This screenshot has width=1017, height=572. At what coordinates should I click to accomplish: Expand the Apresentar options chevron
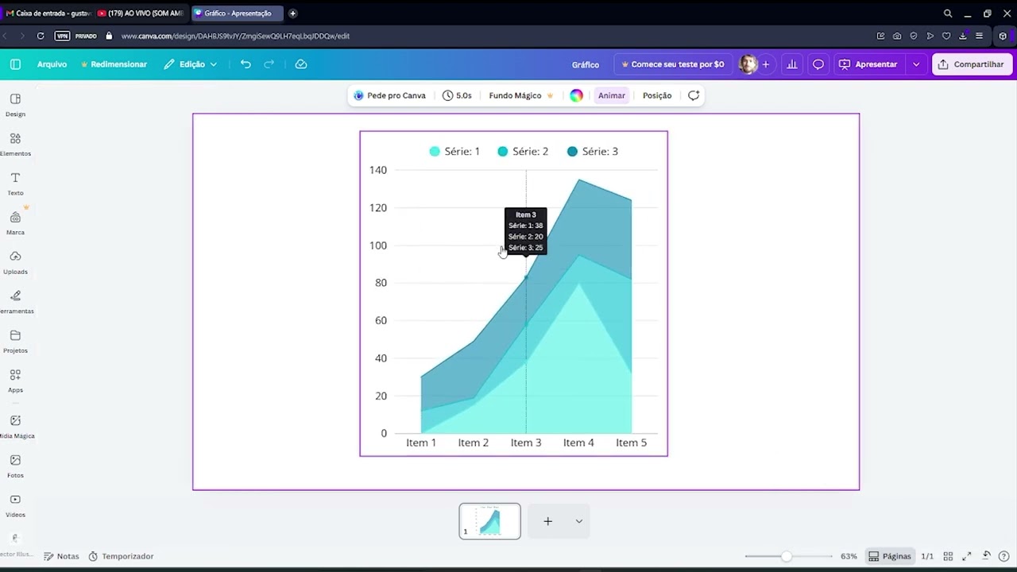(x=916, y=64)
